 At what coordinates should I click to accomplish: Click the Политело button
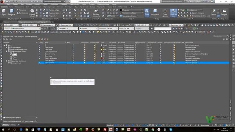click(21, 10)
